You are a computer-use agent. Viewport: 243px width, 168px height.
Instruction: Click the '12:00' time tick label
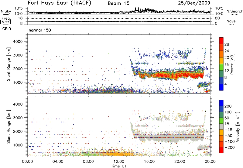tap(119, 162)
